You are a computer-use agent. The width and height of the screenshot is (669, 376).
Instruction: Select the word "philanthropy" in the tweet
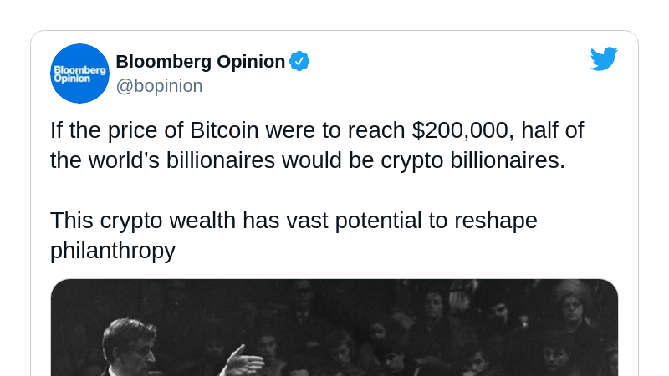click(113, 251)
